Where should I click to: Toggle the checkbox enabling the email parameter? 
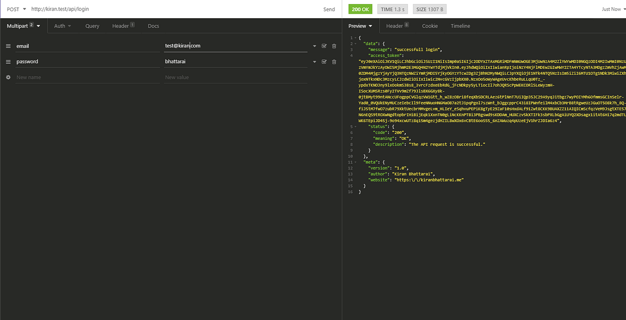tap(324, 46)
